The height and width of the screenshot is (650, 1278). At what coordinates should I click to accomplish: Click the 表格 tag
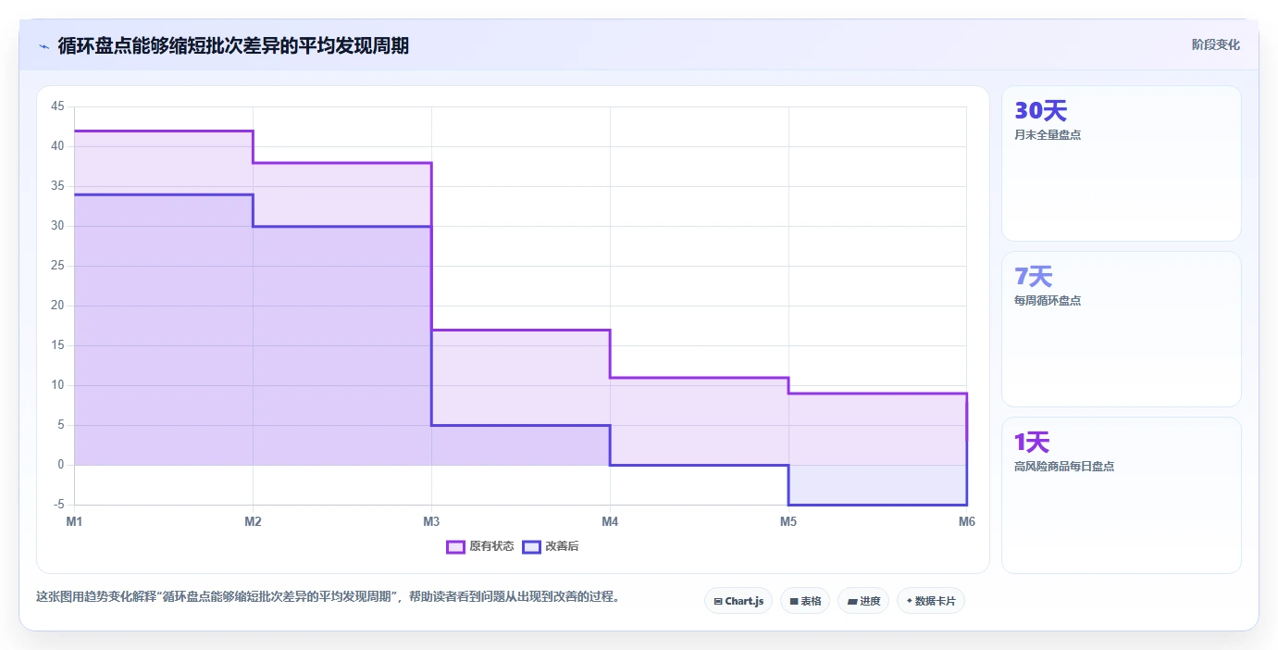[x=805, y=601]
